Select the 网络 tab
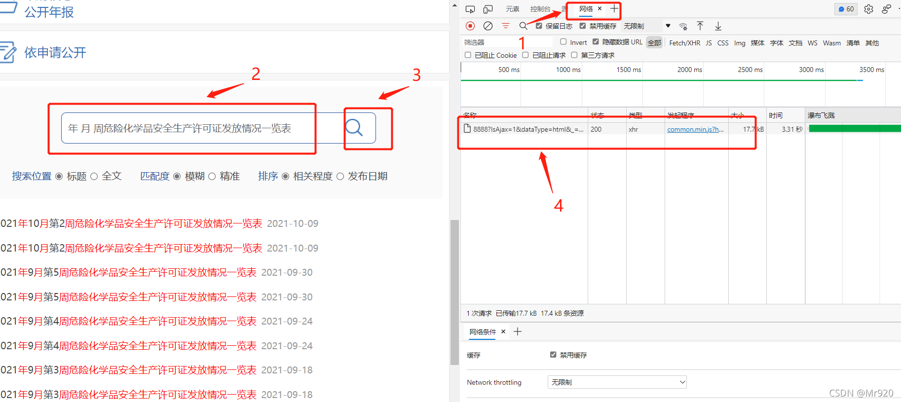 pyautogui.click(x=586, y=9)
